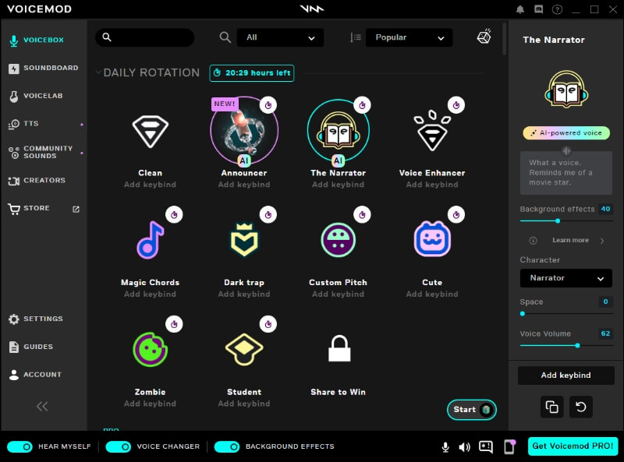Select the Student voice

coord(244,350)
